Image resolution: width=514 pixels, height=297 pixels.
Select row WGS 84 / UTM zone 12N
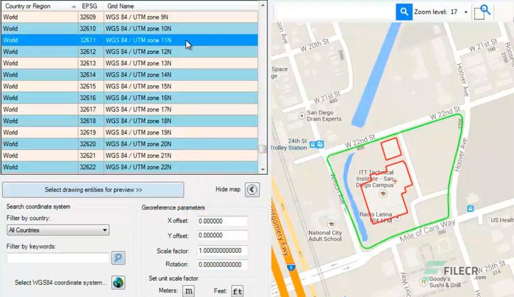pyautogui.click(x=130, y=52)
